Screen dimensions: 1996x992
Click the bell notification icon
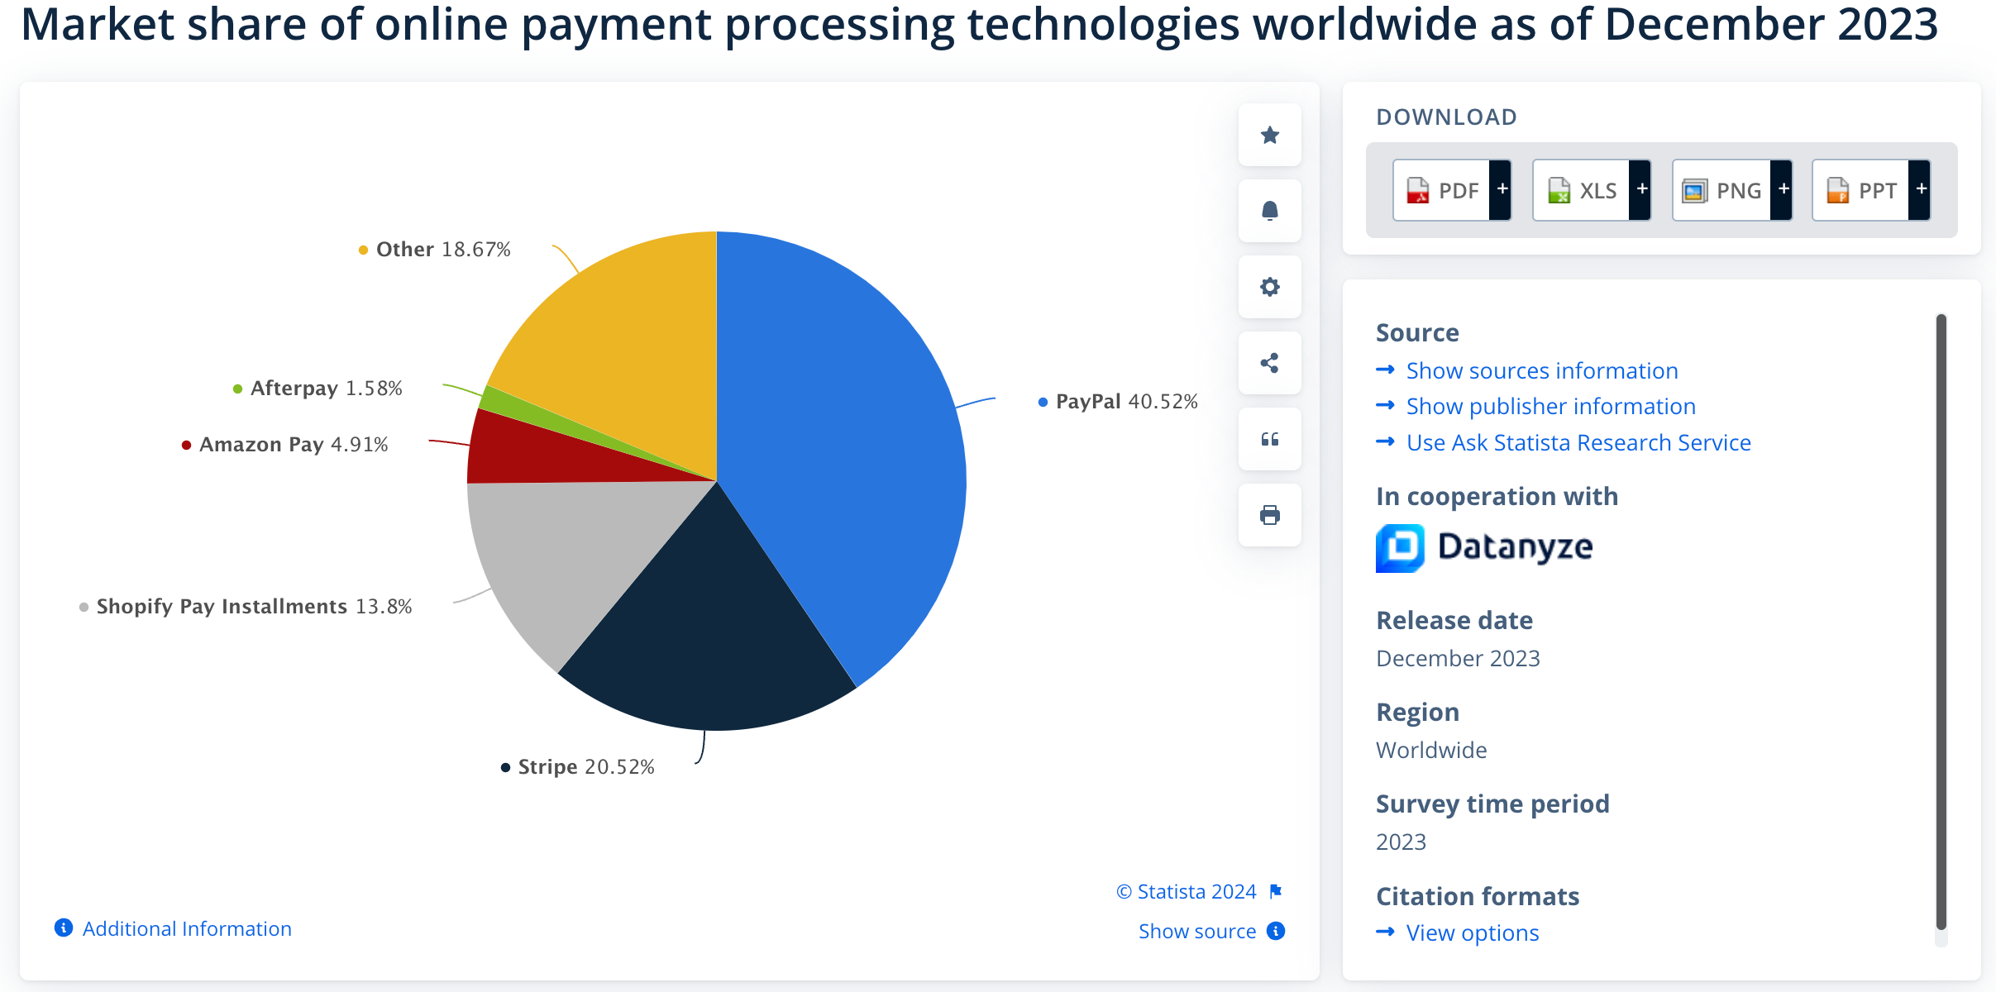pyautogui.click(x=1269, y=211)
